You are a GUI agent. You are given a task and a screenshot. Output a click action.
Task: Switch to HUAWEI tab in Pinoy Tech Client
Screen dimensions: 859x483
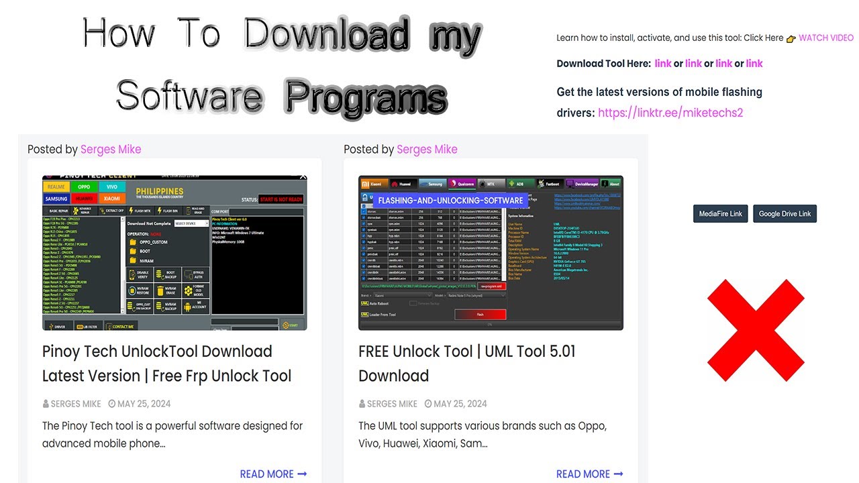(x=83, y=199)
